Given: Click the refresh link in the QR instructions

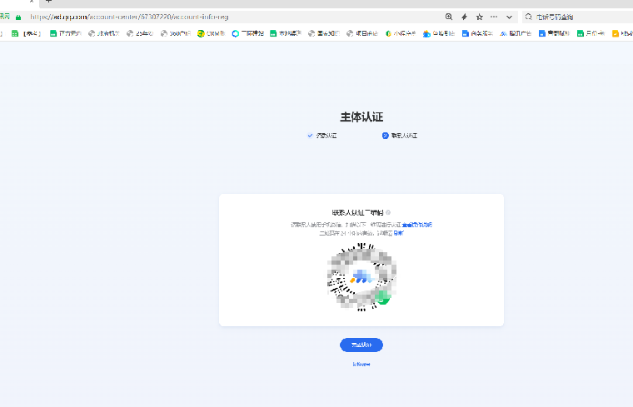Looking at the screenshot, I should click(398, 233).
